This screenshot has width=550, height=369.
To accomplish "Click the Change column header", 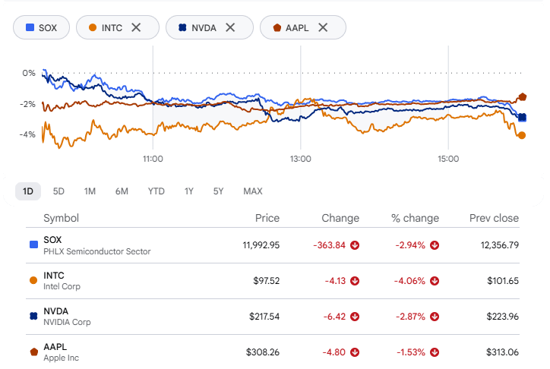I will [x=340, y=219].
